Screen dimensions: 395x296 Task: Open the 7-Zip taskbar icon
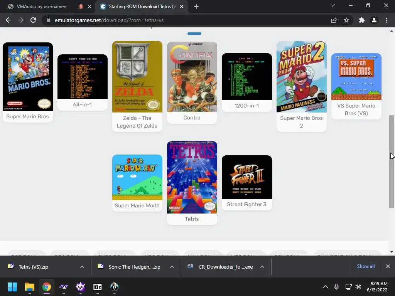coord(98,287)
